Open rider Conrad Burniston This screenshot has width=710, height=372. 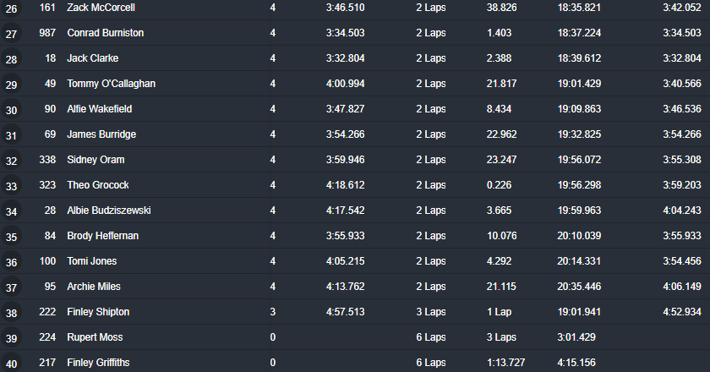click(x=105, y=33)
